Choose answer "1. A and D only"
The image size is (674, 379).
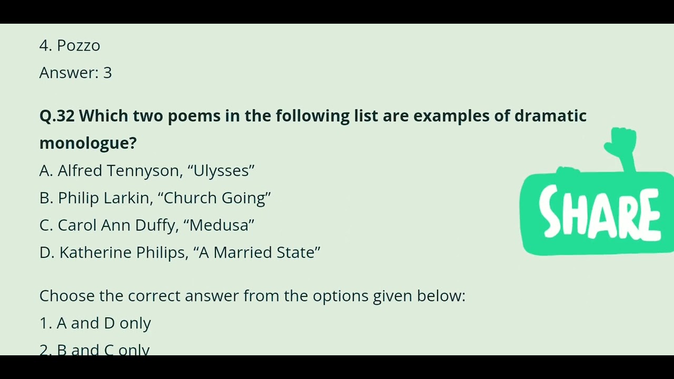click(95, 323)
